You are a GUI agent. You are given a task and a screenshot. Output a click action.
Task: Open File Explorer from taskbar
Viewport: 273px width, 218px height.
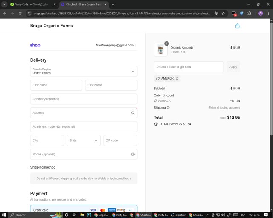click(x=82, y=215)
